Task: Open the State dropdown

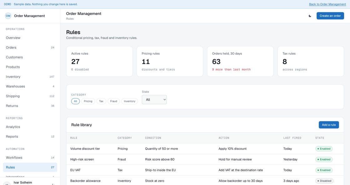Action: [154, 100]
